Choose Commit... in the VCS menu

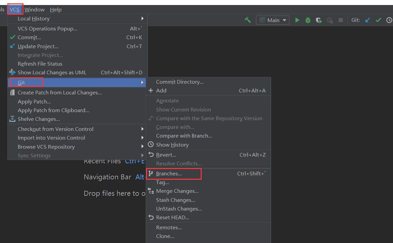[x=77, y=37]
